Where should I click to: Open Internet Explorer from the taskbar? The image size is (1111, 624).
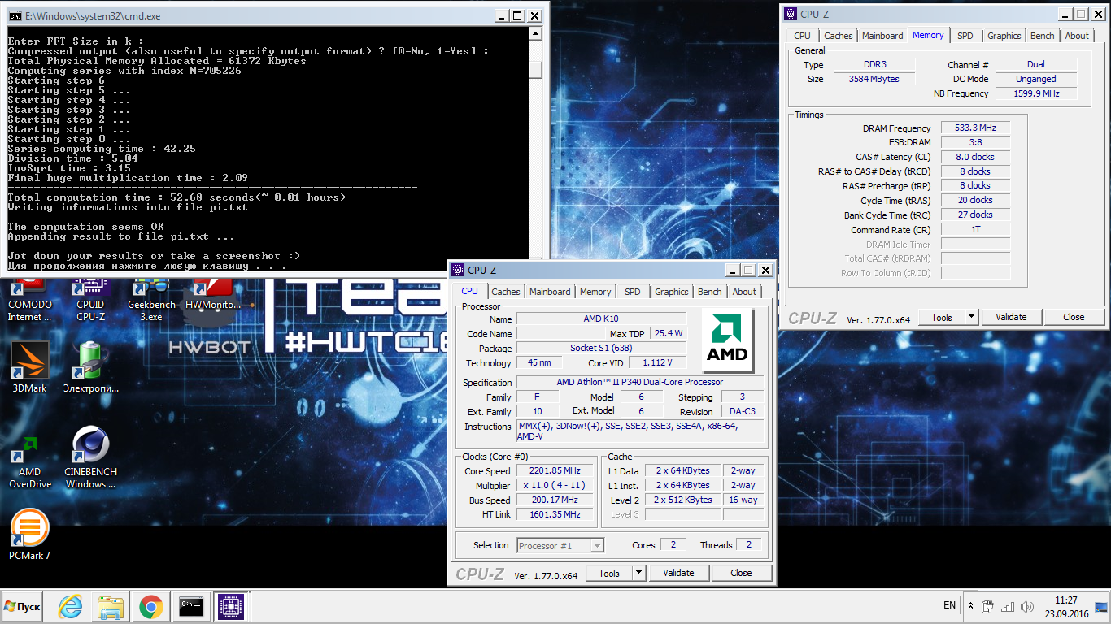point(71,606)
